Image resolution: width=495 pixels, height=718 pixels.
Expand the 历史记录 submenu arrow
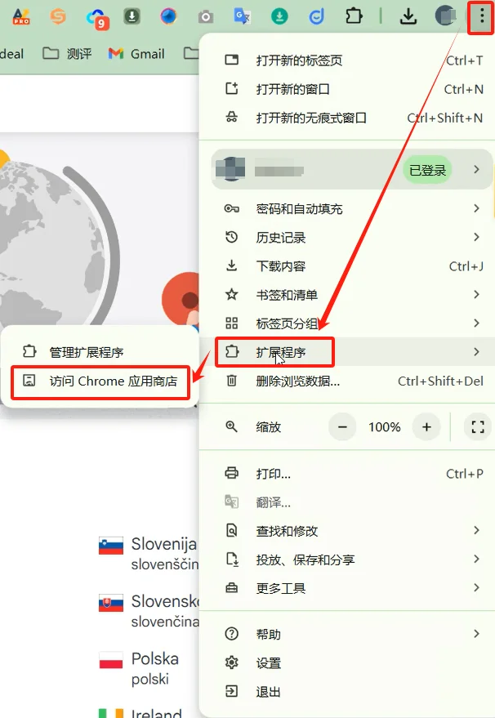point(476,237)
